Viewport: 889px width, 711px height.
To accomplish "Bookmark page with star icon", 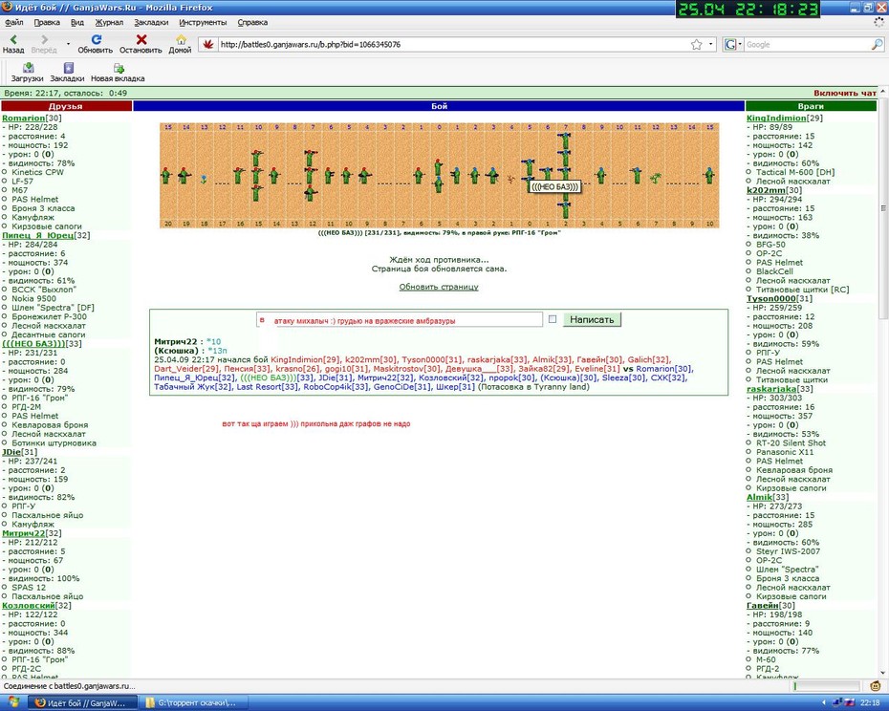I will (x=696, y=44).
